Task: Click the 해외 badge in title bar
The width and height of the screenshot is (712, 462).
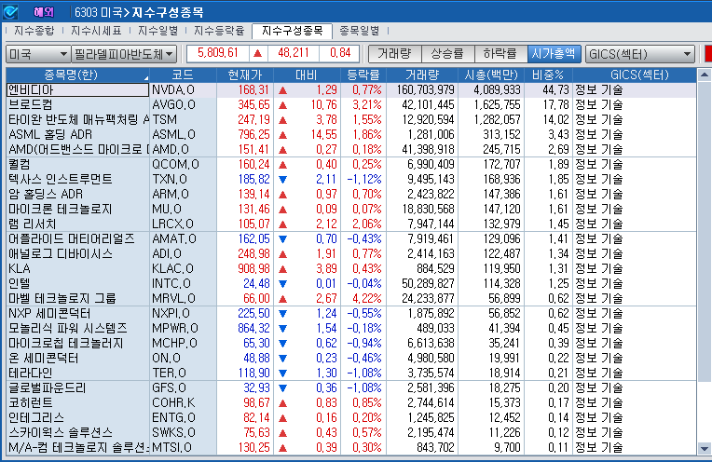Action: (44, 12)
